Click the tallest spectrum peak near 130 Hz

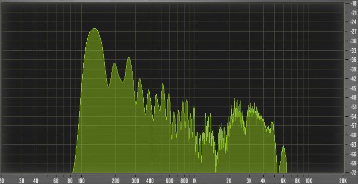94,29
